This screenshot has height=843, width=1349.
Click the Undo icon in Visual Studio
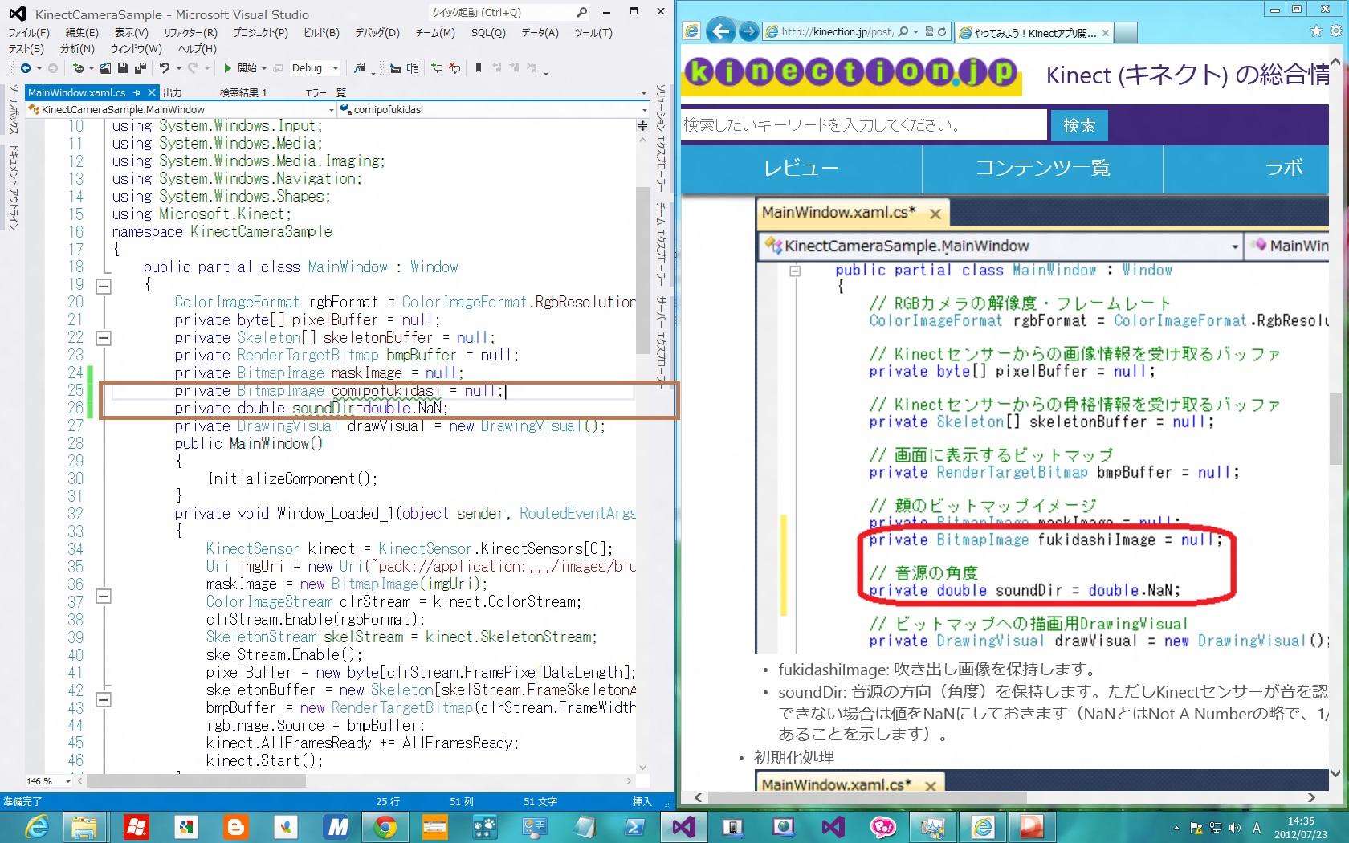tap(164, 68)
